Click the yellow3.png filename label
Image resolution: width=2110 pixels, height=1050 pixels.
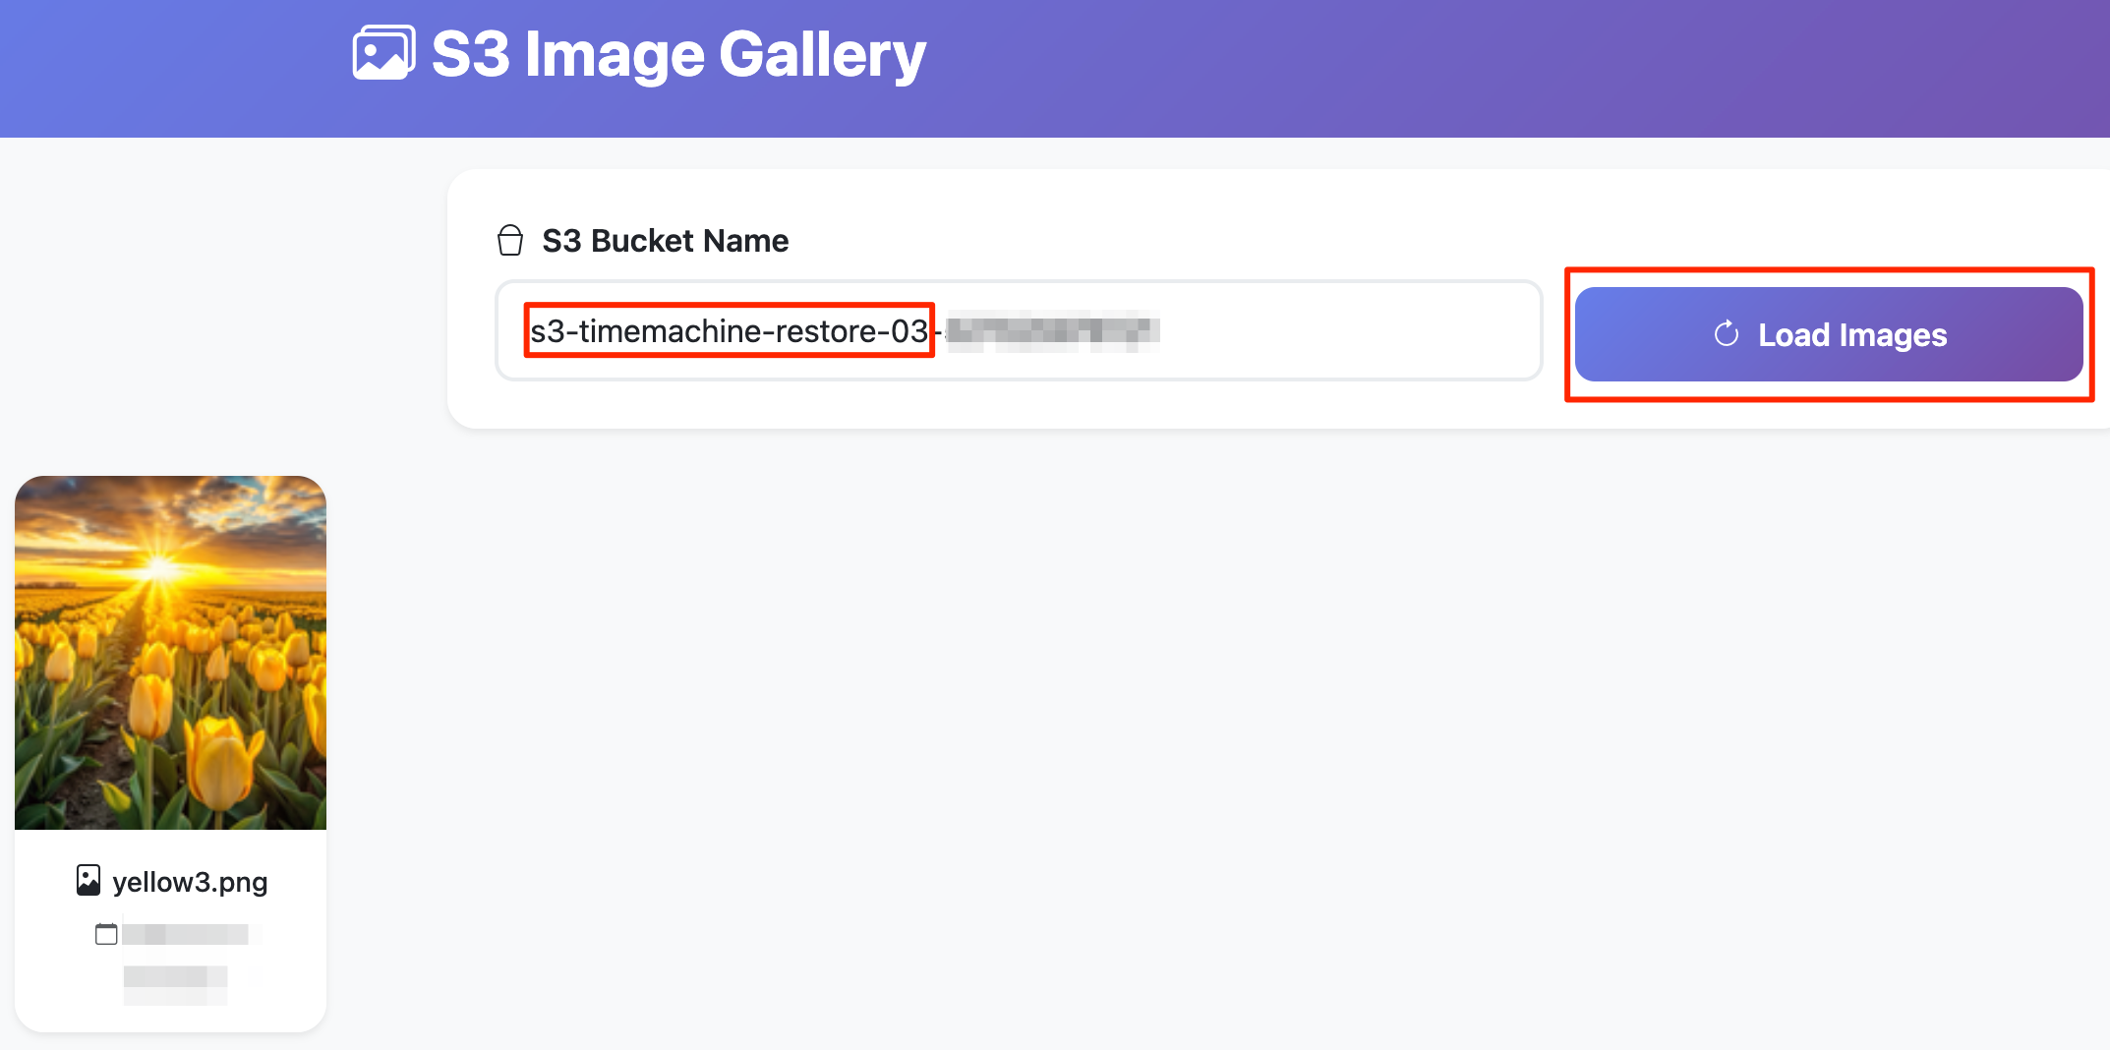pyautogui.click(x=190, y=881)
